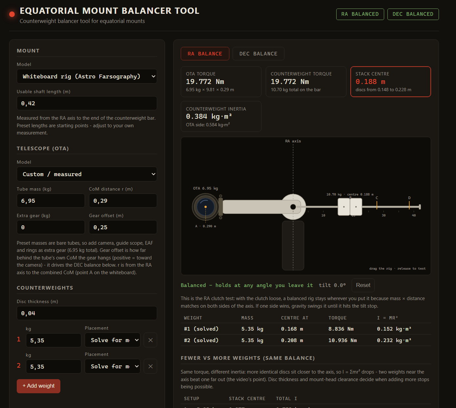Image resolution: width=456 pixels, height=408 pixels.
Task: Focus counterweight 2 kg input
Action: 53,366
